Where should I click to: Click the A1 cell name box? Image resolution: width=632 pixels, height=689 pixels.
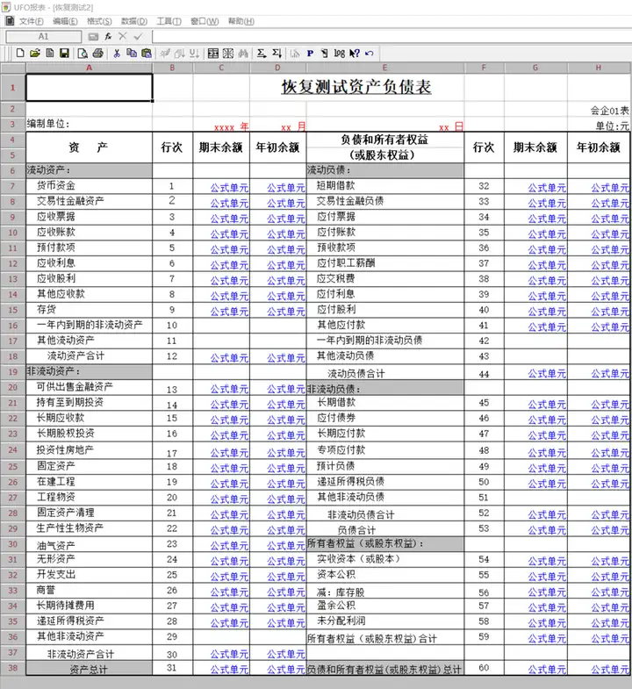click(44, 37)
